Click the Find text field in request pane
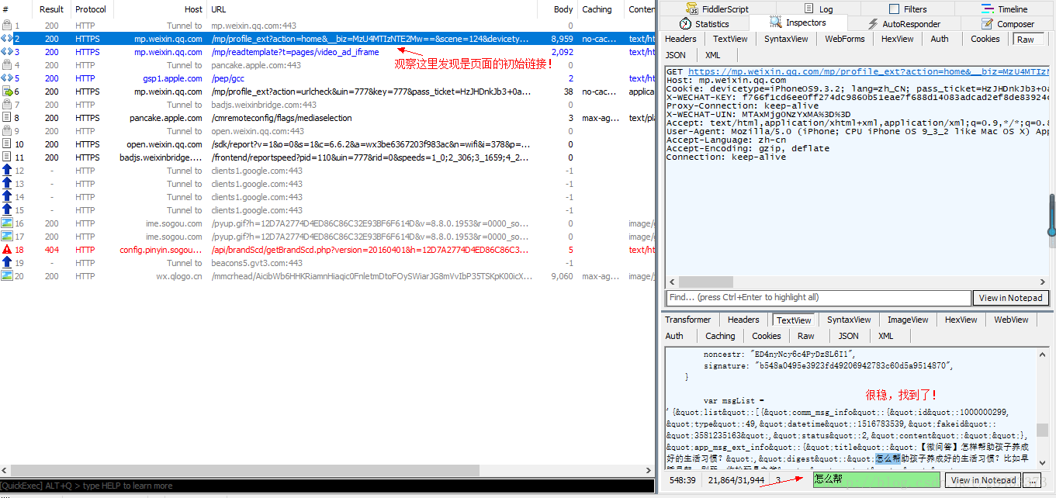1056x498 pixels. (x=819, y=297)
